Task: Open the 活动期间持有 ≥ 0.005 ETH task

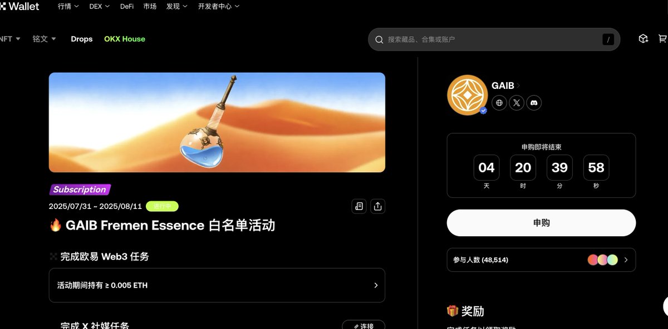Action: tap(217, 285)
